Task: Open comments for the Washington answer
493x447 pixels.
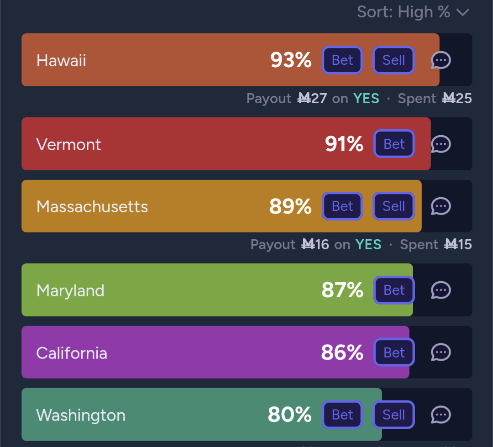Action: [x=441, y=415]
